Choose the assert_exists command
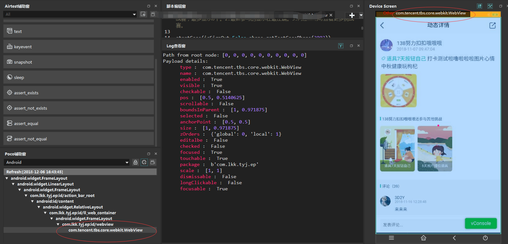Viewport: 508px width, 244px height. coord(78,93)
